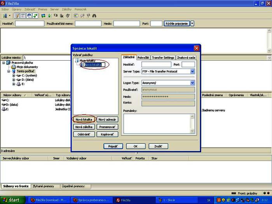Image resolution: width=272 pixels, height=204 pixels.
Task: Expand the C: (system) drive node
Action: [x=14, y=75]
